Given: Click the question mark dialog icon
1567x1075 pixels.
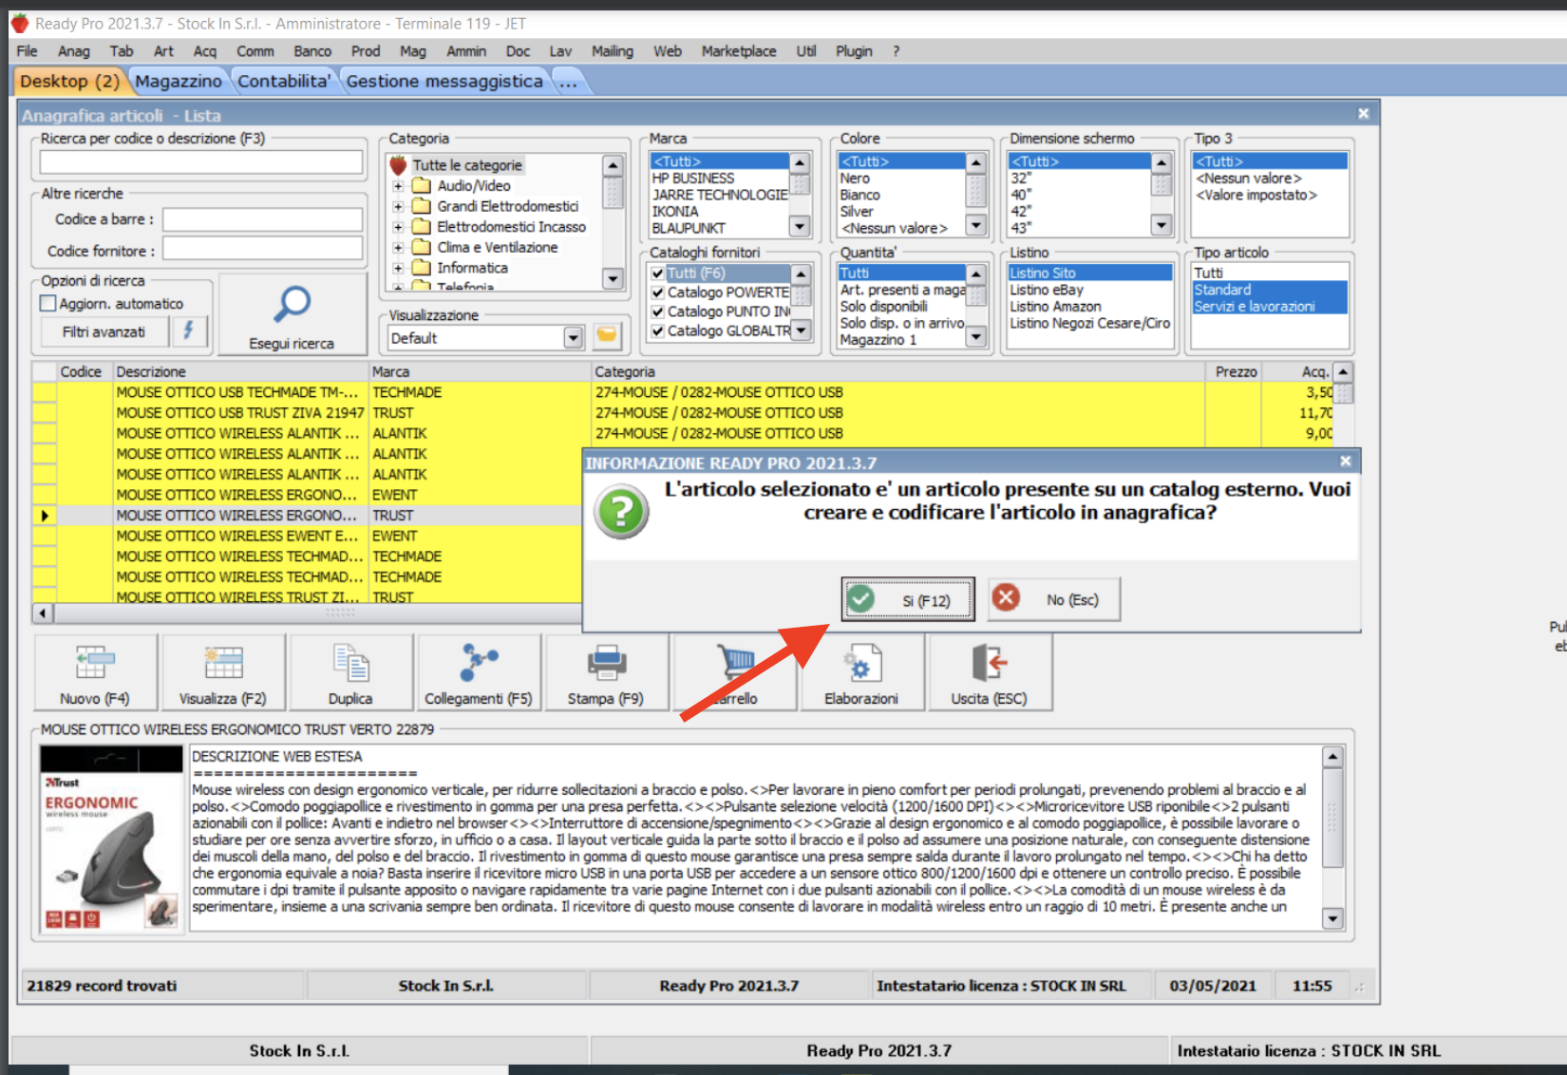Looking at the screenshot, I should coord(621,512).
